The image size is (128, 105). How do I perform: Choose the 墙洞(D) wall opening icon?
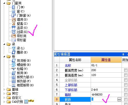coord(14,20)
